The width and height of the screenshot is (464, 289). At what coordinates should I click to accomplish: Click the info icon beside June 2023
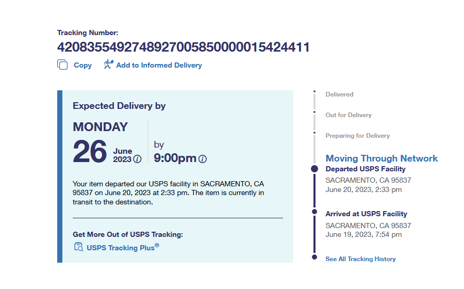point(137,159)
